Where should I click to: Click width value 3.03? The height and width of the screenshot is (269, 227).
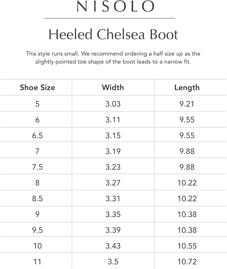coord(113,104)
